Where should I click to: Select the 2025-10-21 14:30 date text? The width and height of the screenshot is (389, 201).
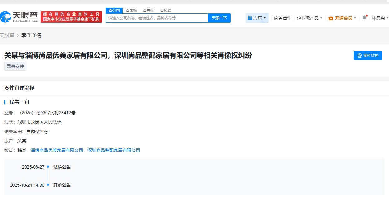pyautogui.click(x=27, y=185)
